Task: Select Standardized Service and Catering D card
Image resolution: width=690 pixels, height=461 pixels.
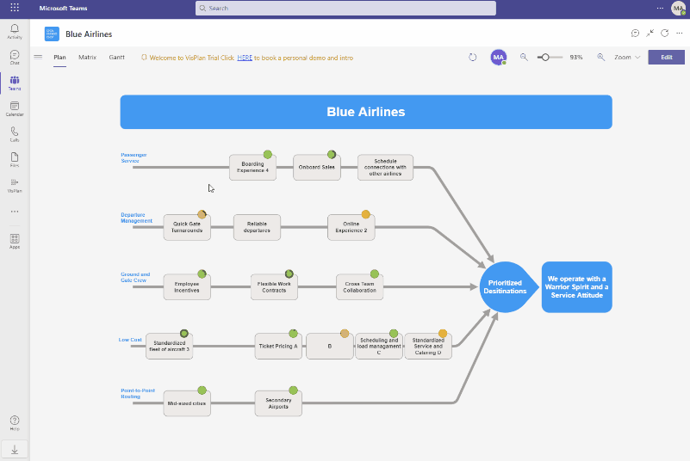Action: point(428,347)
